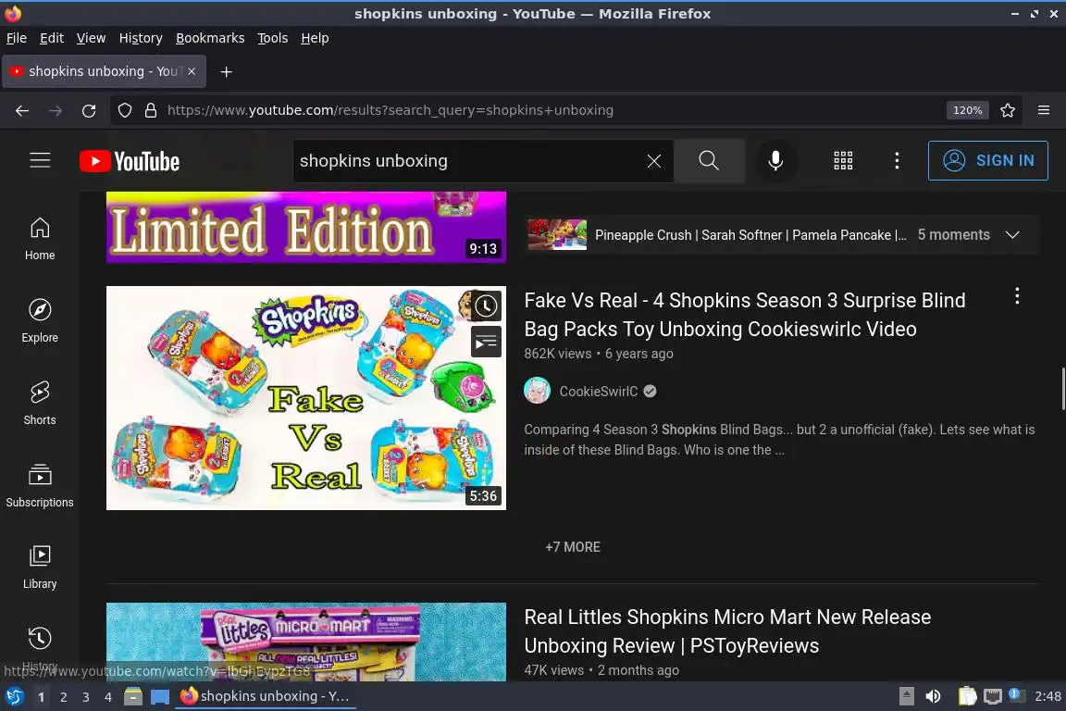Open a new tab with plus
Viewport: 1066px width, 711px height.
pos(227,71)
